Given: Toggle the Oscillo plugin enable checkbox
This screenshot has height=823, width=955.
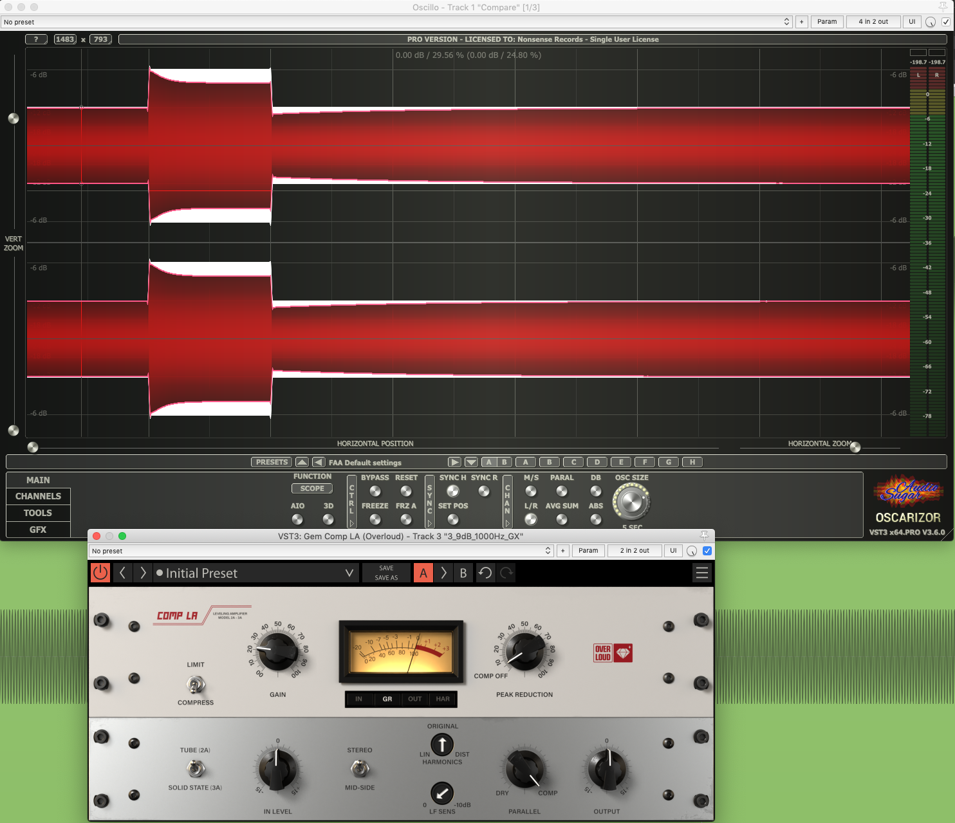Looking at the screenshot, I should (x=946, y=22).
